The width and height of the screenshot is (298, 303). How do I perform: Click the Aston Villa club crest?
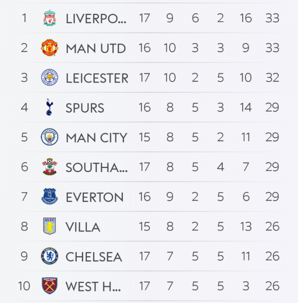[49, 227]
